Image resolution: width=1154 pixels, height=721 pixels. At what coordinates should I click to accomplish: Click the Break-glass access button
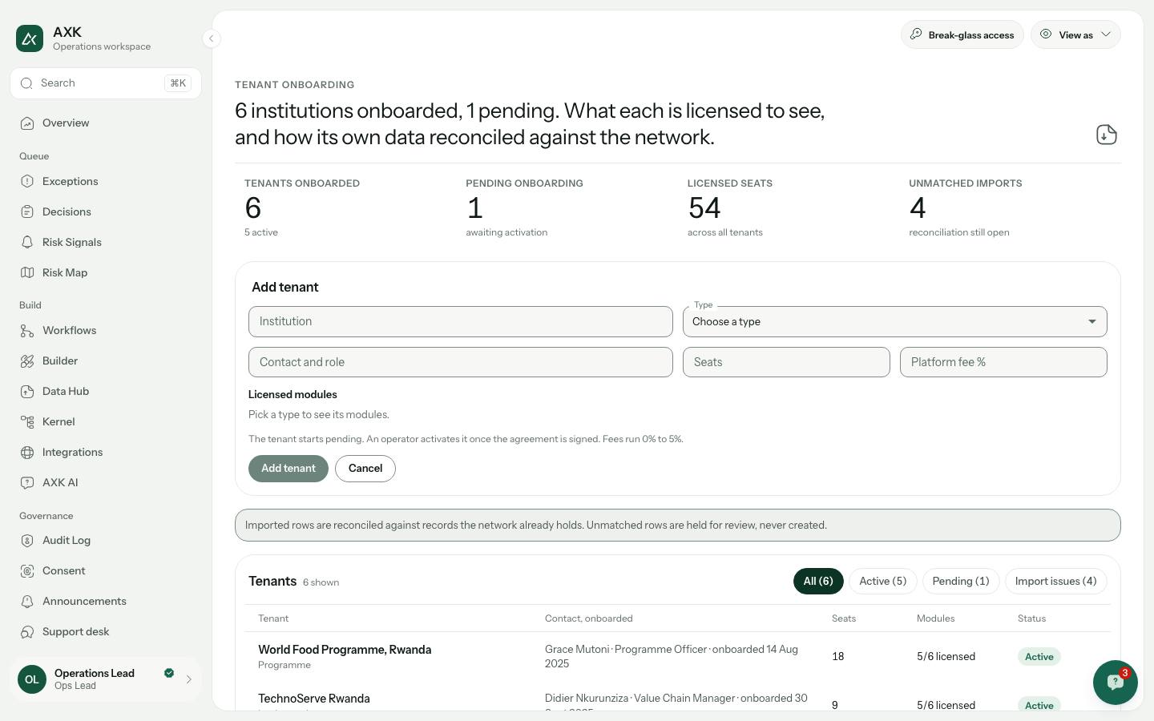coord(962,34)
